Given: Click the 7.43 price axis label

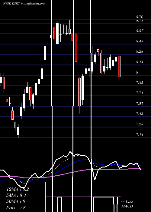Looking at the screenshot, I should (x=140, y=114).
